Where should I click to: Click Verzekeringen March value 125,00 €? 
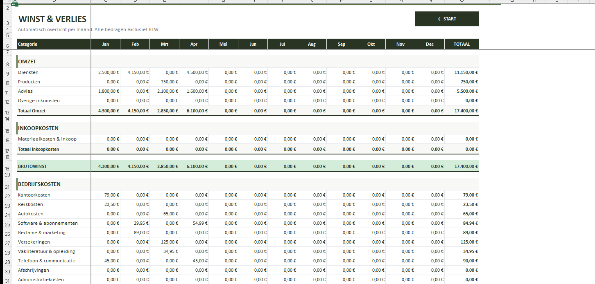pos(170,242)
